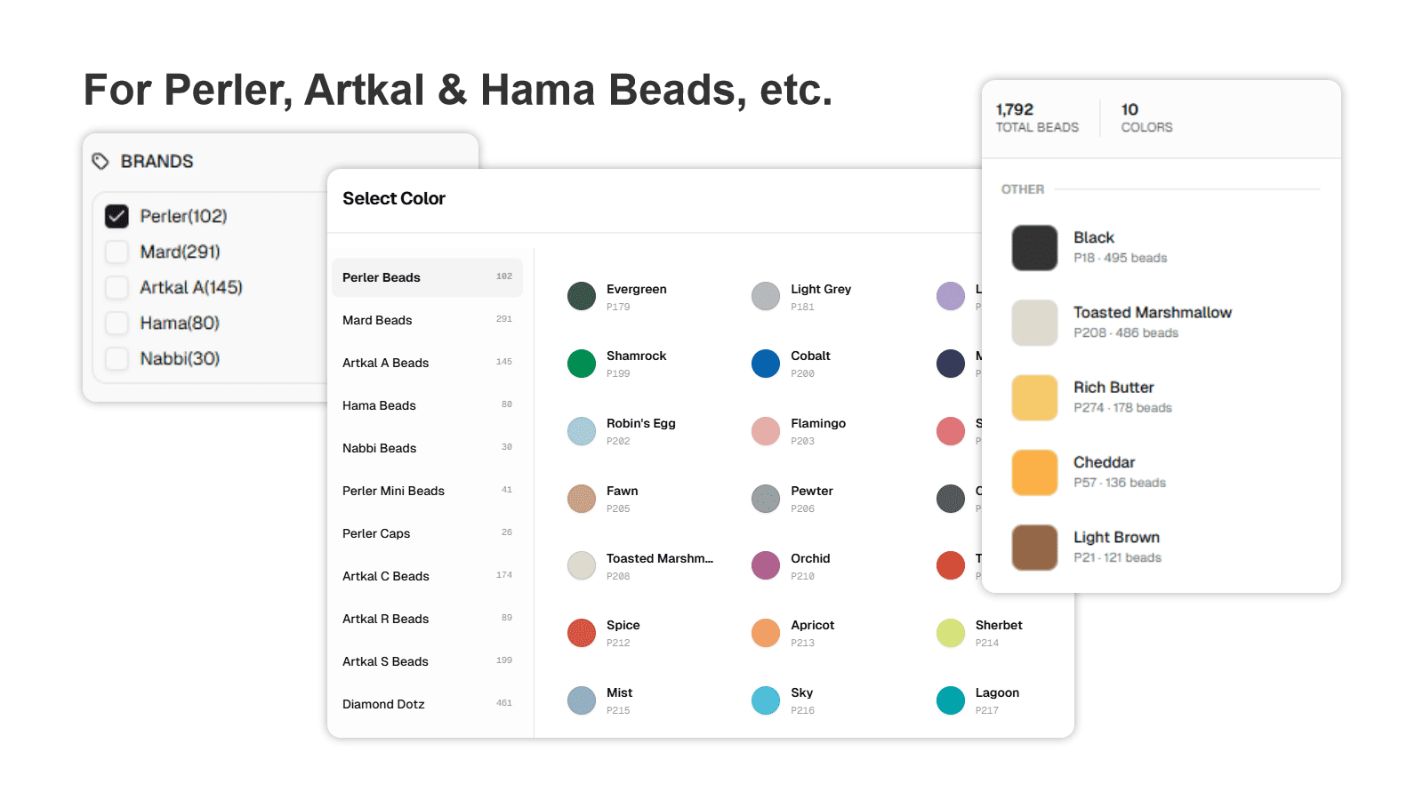Pick the Orchid purple color swatch
This screenshot has width=1423, height=800.
click(x=765, y=565)
